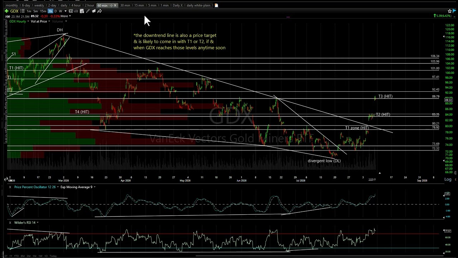Click the share arrow icon in toolbar
458x258 pixels.
pos(99,11)
